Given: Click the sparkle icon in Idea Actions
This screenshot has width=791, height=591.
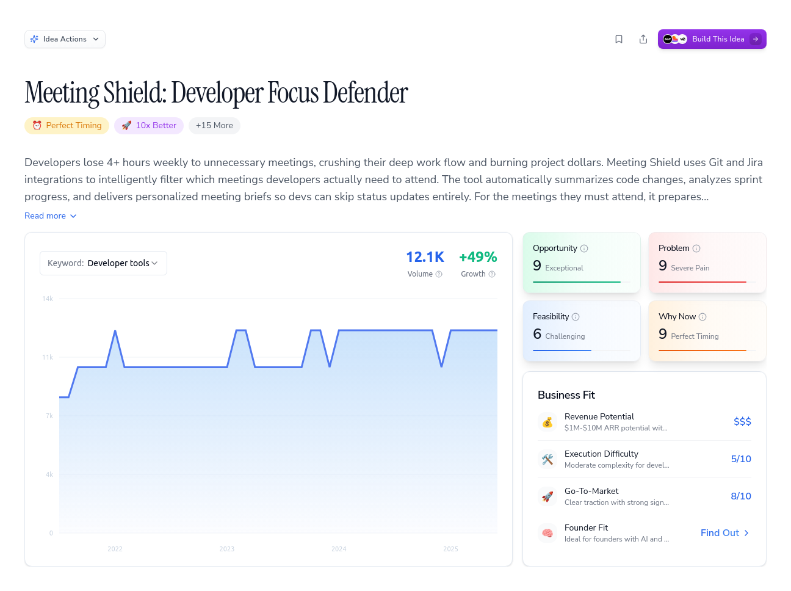Looking at the screenshot, I should (x=35, y=39).
